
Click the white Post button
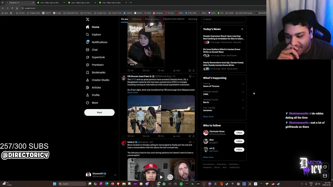pos(99,112)
